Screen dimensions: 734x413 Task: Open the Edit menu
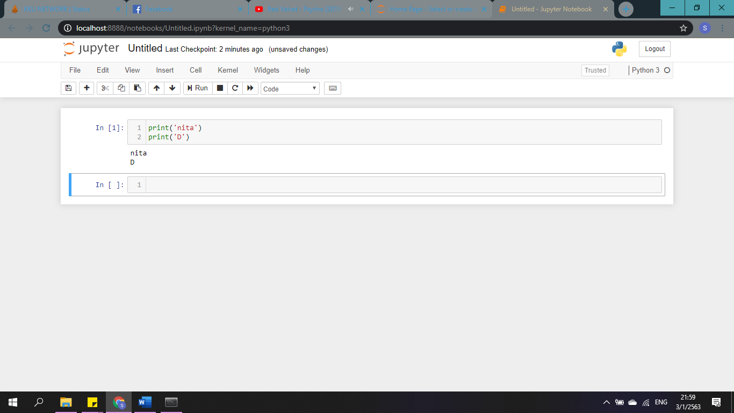103,70
